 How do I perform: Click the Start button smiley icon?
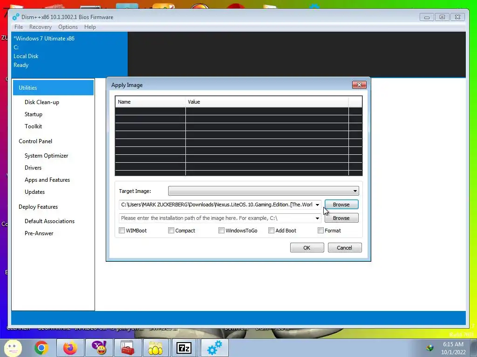[x=13, y=348]
